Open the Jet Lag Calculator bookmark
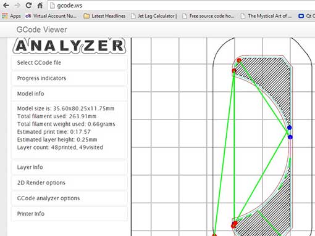Viewport: 315px width, 236px height. [154, 16]
